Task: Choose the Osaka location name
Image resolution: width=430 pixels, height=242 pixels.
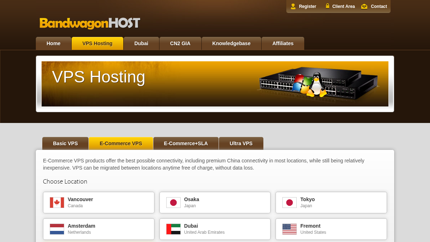Action: point(192,199)
